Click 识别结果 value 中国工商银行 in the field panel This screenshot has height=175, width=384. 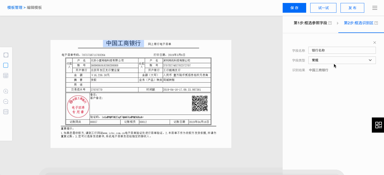tap(319, 70)
